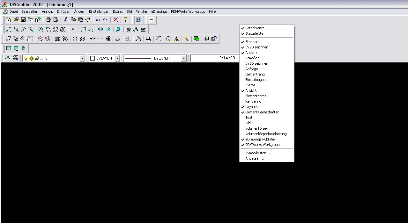Select the Rotate tool in modify toolbar
The image size is (408, 223).
pyautogui.click(x=40, y=39)
